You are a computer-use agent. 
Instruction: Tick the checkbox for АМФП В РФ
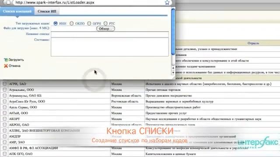(5, 148)
